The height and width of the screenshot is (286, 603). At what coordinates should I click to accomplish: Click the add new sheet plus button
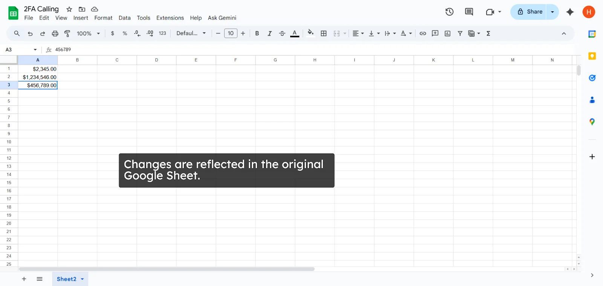pos(24,279)
